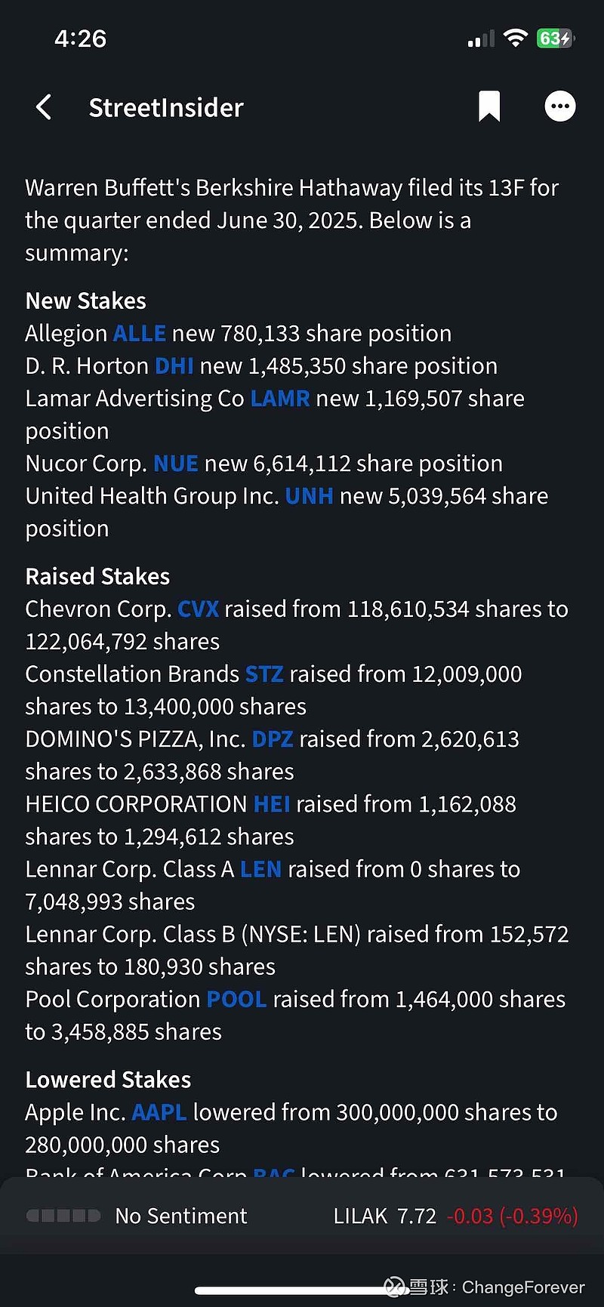
Task: Open the POOL ticker link
Action: click(x=236, y=999)
